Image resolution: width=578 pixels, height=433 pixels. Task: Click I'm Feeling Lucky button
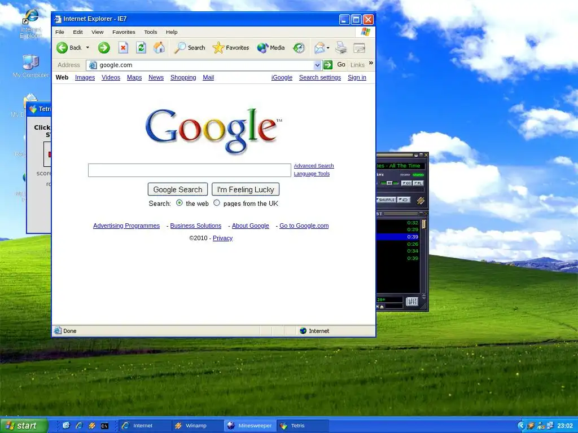246,189
